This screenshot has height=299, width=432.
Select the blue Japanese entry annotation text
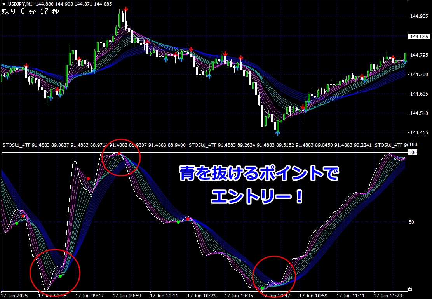coord(258,185)
